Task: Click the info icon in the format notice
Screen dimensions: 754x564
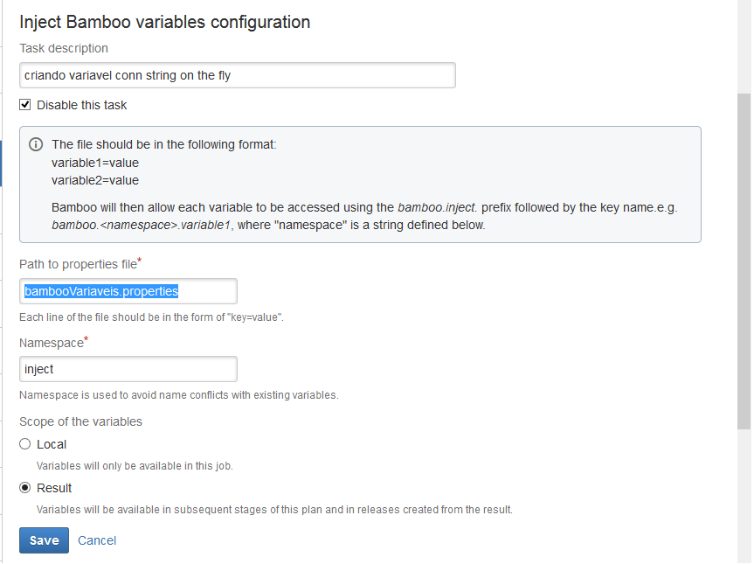Action: [36, 144]
